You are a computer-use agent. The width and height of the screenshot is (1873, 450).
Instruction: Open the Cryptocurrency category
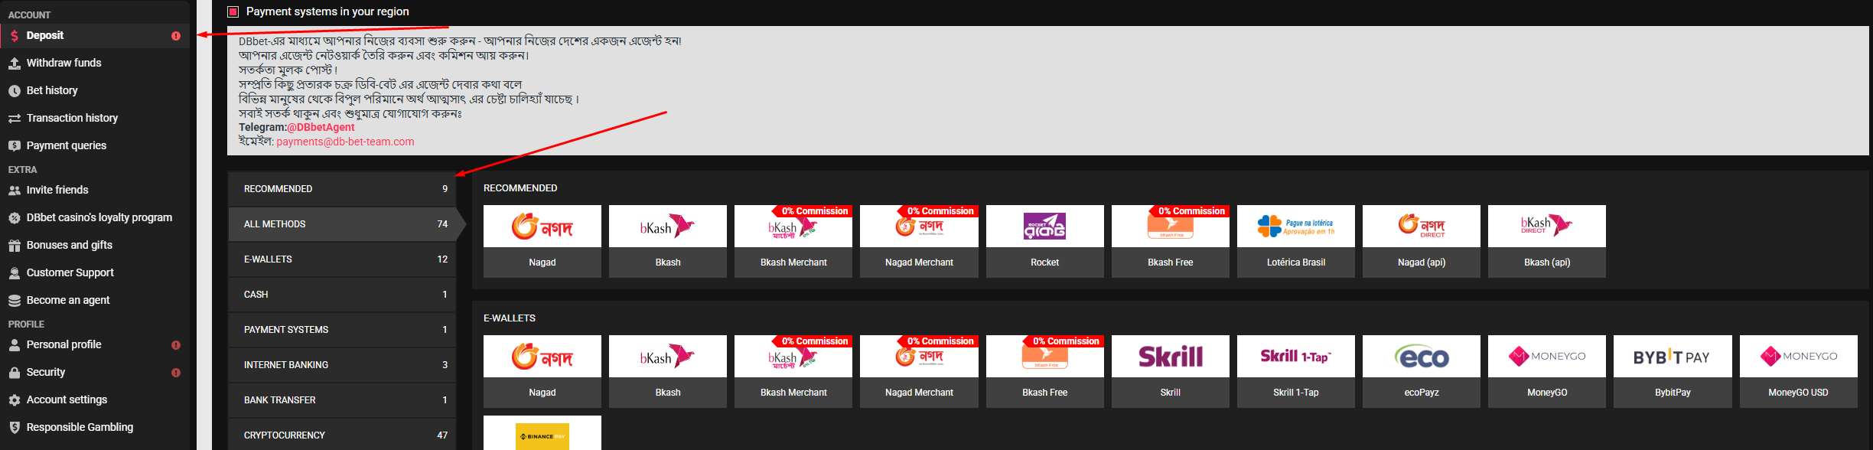[342, 435]
